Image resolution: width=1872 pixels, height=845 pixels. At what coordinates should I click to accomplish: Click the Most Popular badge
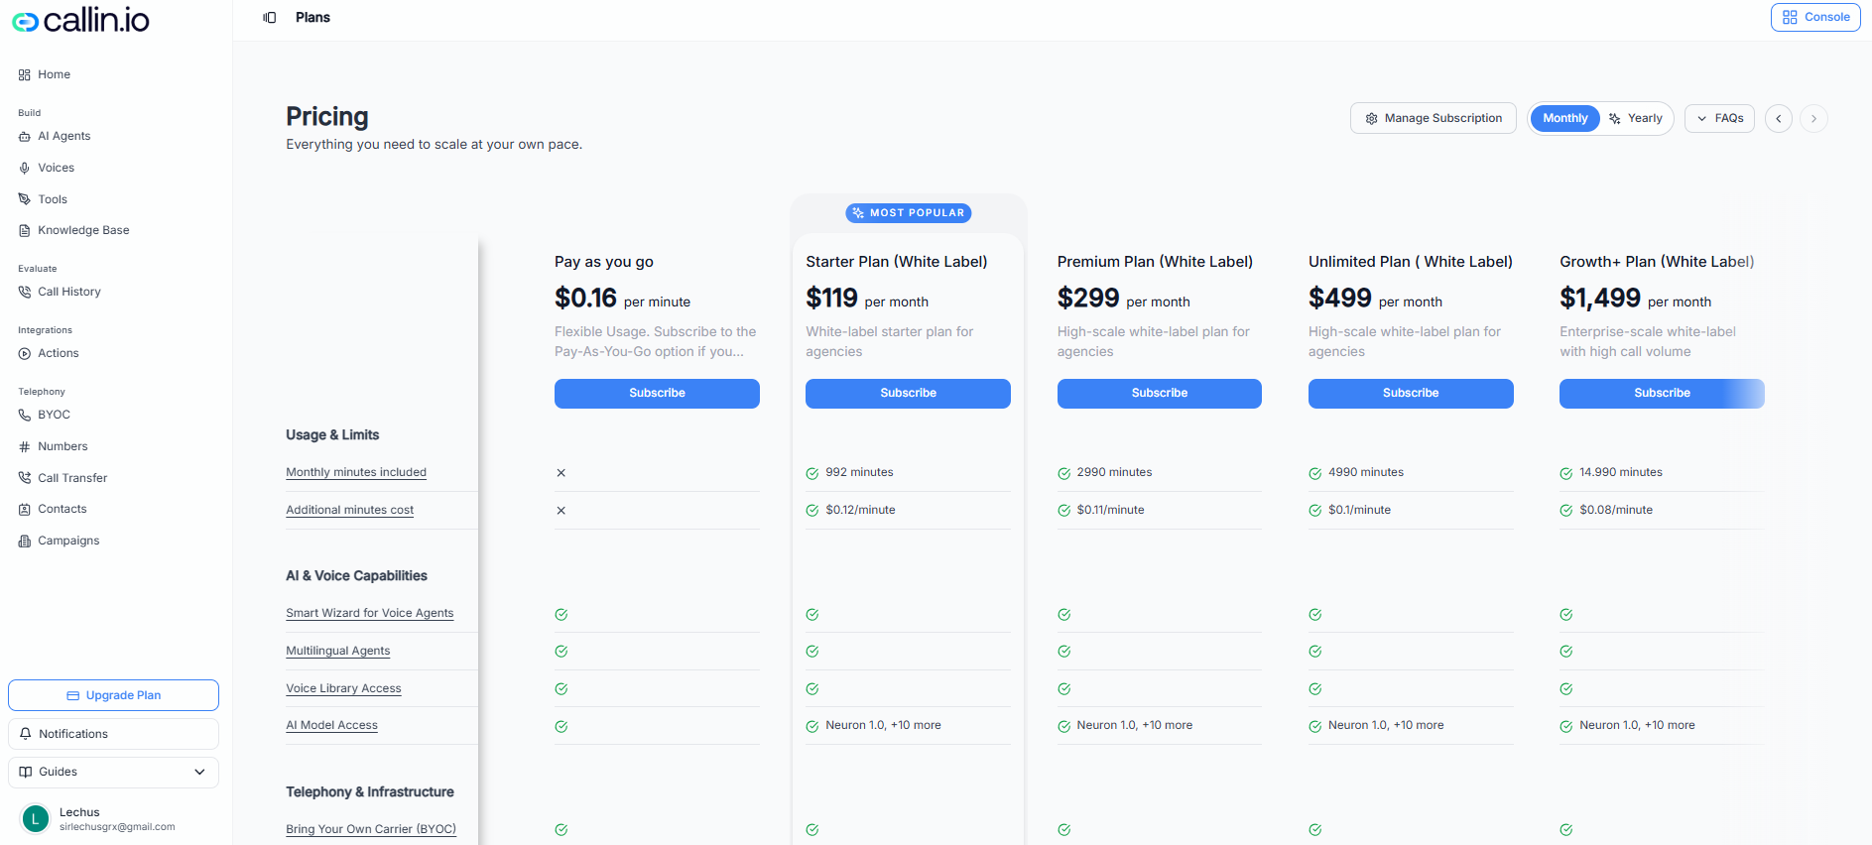[908, 213]
